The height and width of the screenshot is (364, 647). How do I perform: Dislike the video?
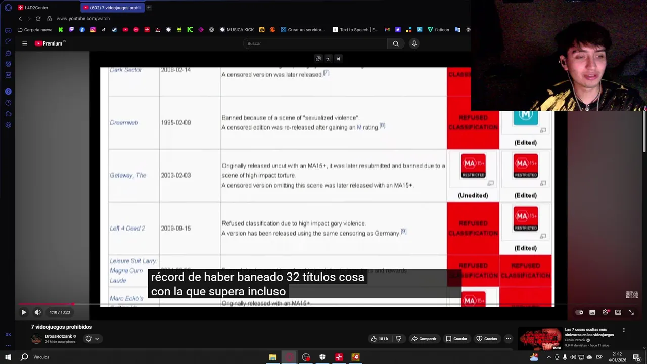(x=398, y=339)
